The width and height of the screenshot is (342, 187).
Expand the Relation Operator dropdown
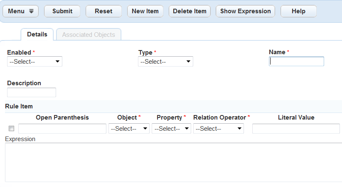click(x=219, y=129)
